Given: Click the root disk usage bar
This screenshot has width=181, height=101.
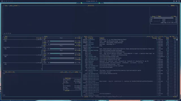Looking at the screenshot, I should point(62,41).
